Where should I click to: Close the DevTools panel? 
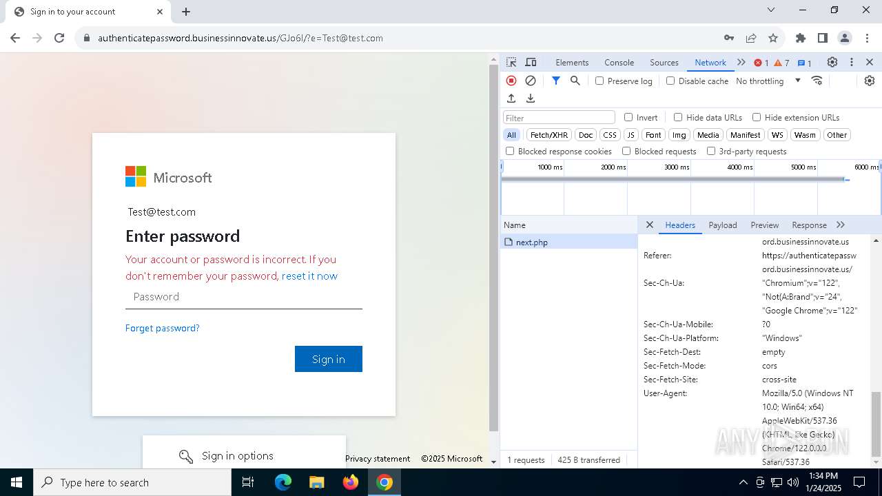870,62
